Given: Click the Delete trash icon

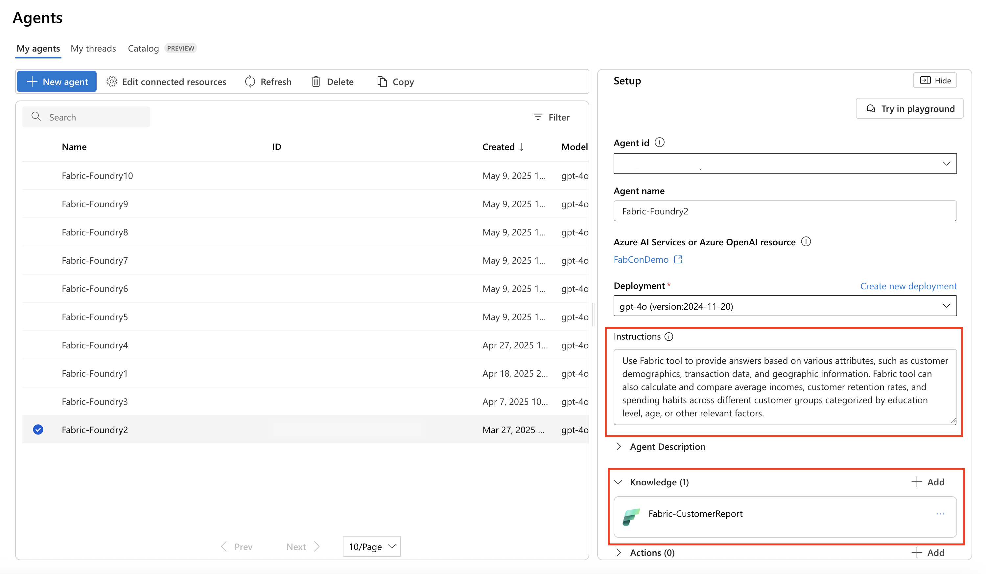Looking at the screenshot, I should click(x=316, y=82).
